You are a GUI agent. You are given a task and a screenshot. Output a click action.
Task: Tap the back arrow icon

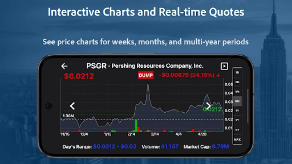point(64,66)
